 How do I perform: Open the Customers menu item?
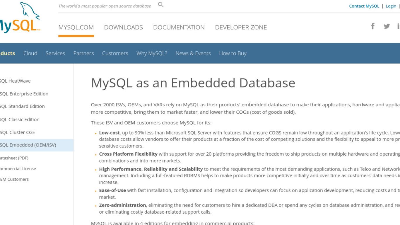[x=115, y=53]
